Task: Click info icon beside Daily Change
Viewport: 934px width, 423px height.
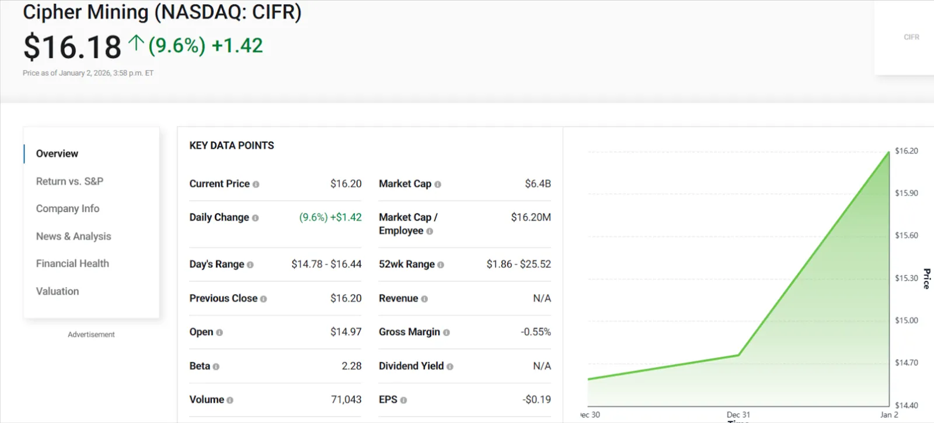Action: click(x=255, y=218)
